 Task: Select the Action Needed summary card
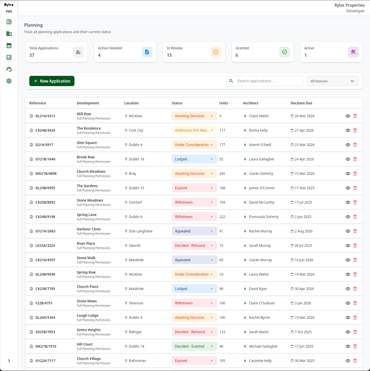pos(125,52)
